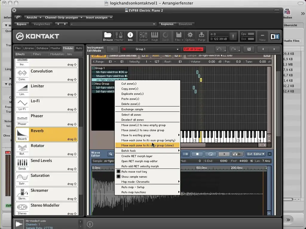Image resolution: width=306 pixels, height=229 pixels.
Task: Exit Instrument Edit Mode with the X button
Action: point(112,49)
